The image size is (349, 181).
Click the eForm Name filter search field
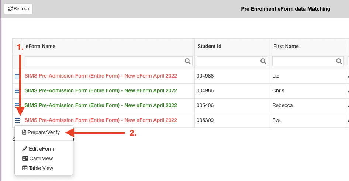coord(108,61)
